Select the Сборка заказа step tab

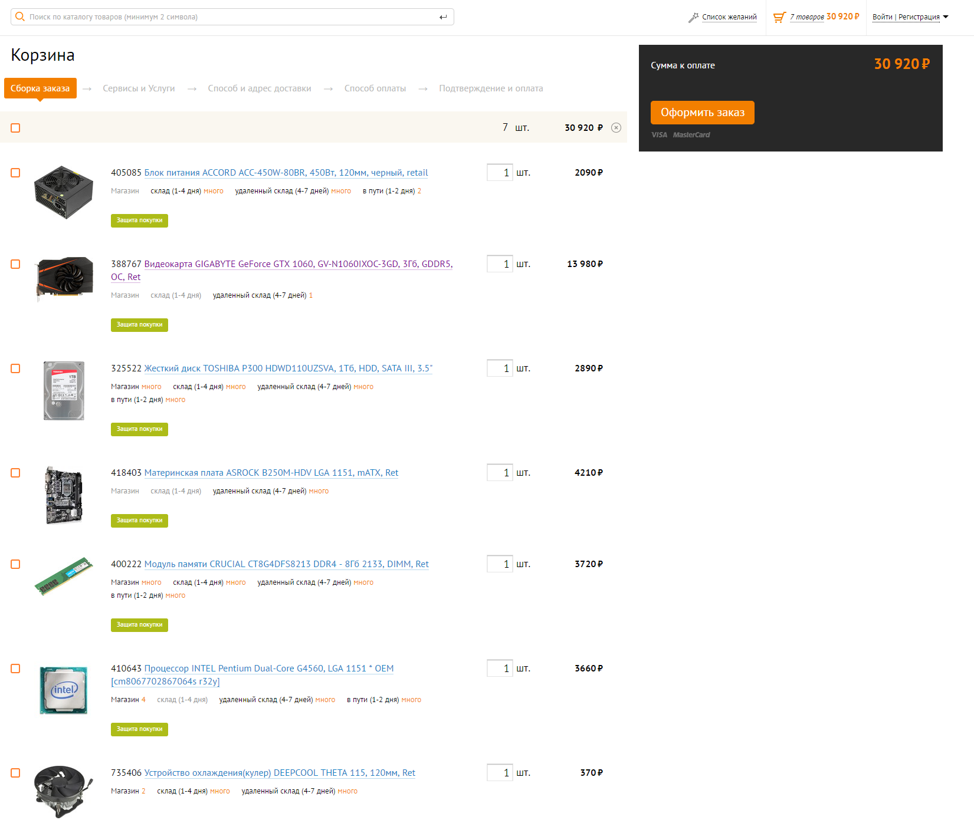click(40, 88)
